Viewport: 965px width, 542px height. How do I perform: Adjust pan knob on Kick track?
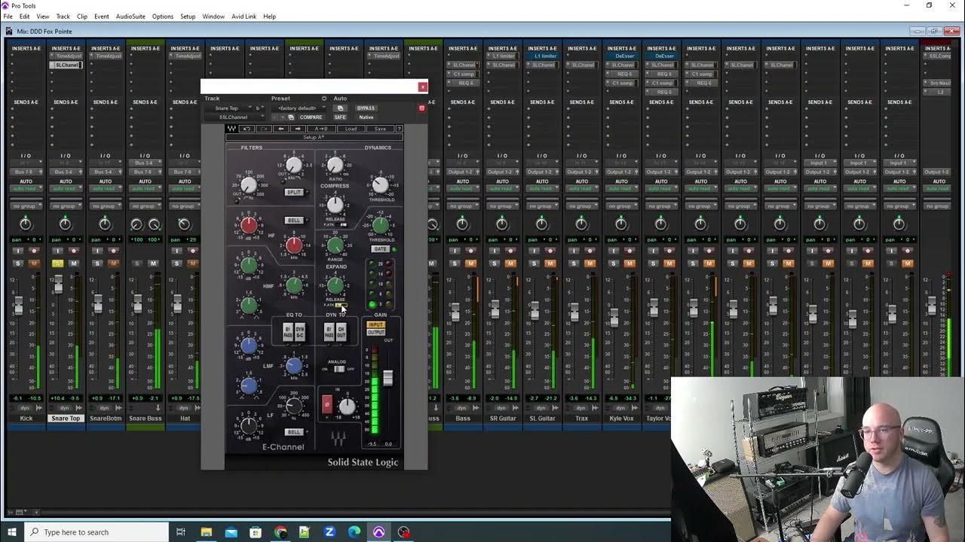(x=26, y=224)
